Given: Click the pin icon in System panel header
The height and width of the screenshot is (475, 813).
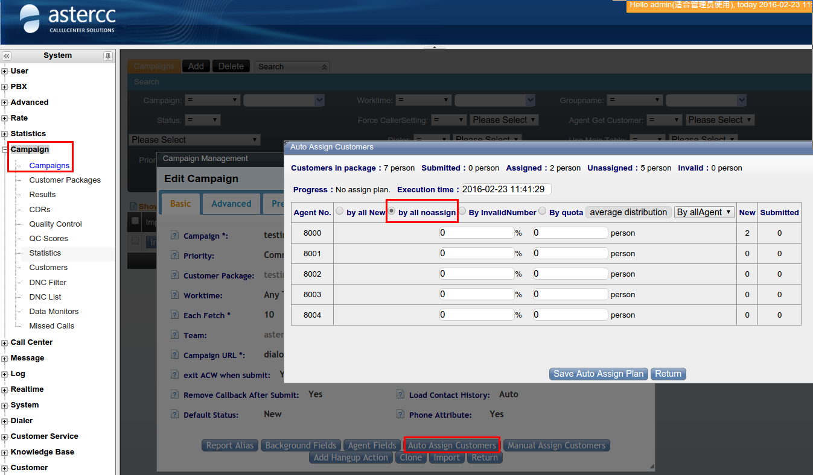Looking at the screenshot, I should click(x=107, y=56).
